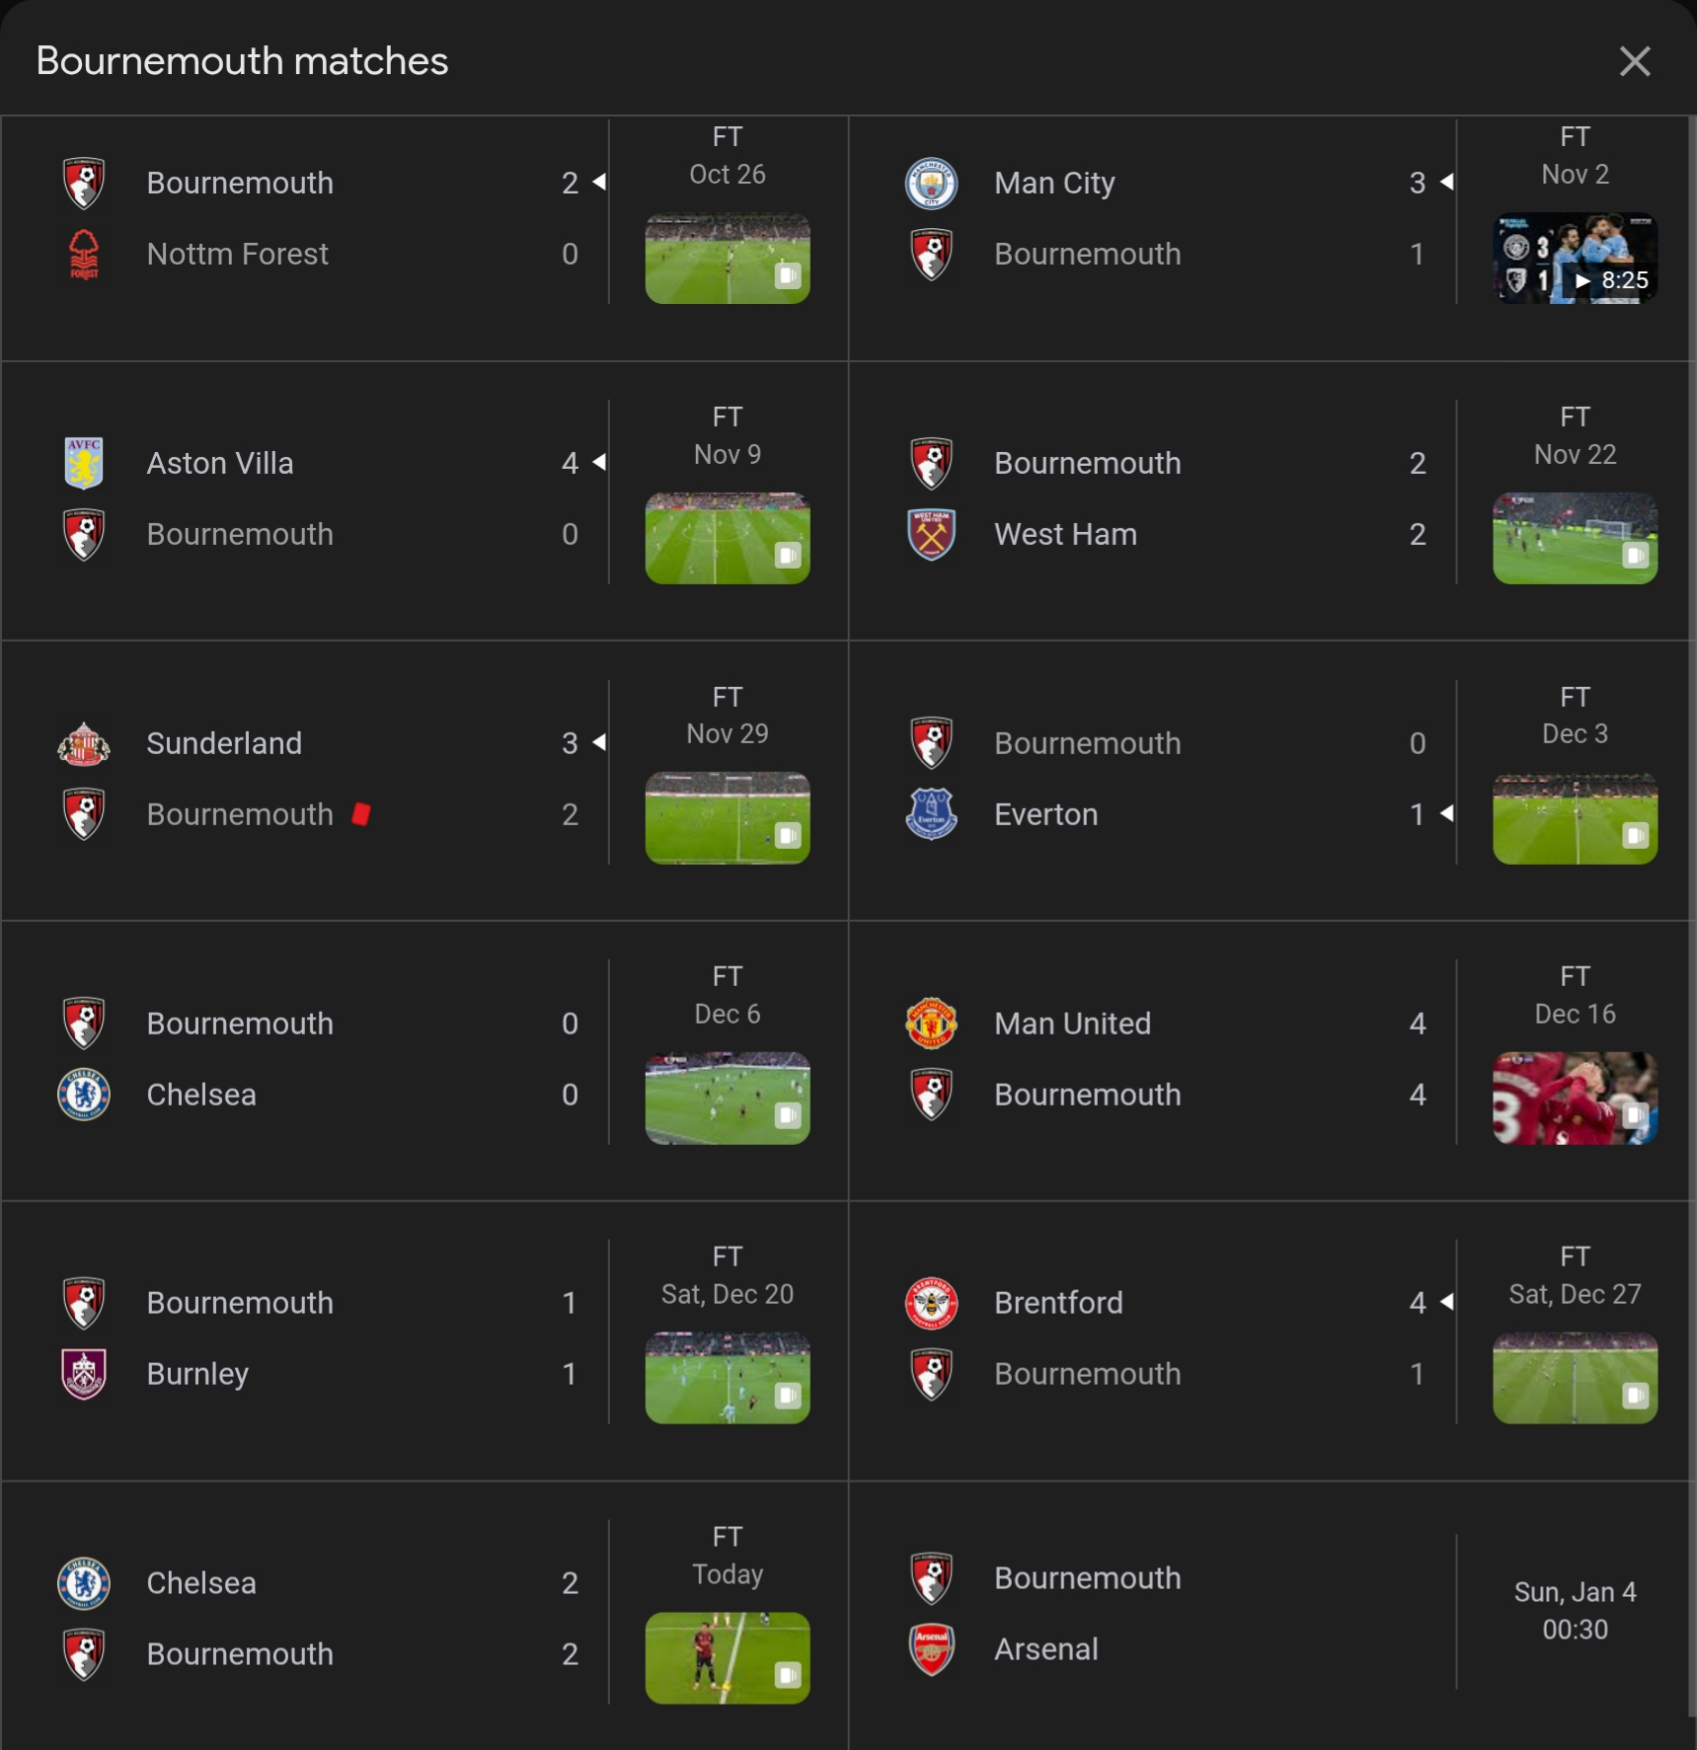Click the Aston Villa crest icon
The height and width of the screenshot is (1750, 1697).
[84, 464]
